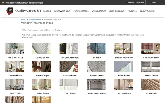Open the Drapery thumbnail image

(x=96, y=48)
